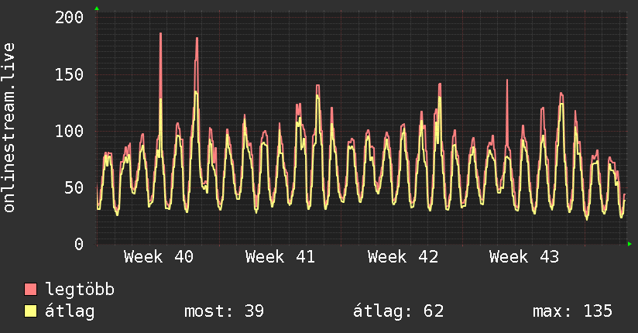Click the 0 y-axis label
Screen dimensions: 638x333
pos(79,244)
